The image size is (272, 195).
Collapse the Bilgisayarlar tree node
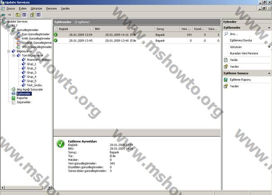9,51
